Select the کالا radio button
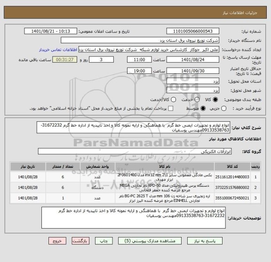The height and width of the screenshot is (262, 271). pos(215,100)
